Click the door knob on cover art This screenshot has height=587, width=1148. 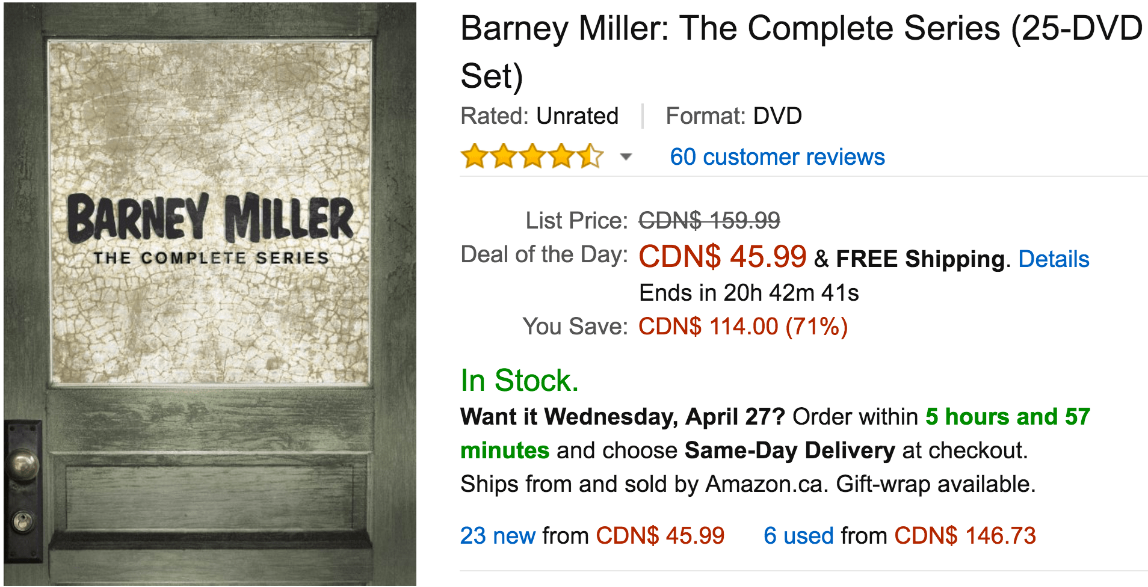coord(23,463)
